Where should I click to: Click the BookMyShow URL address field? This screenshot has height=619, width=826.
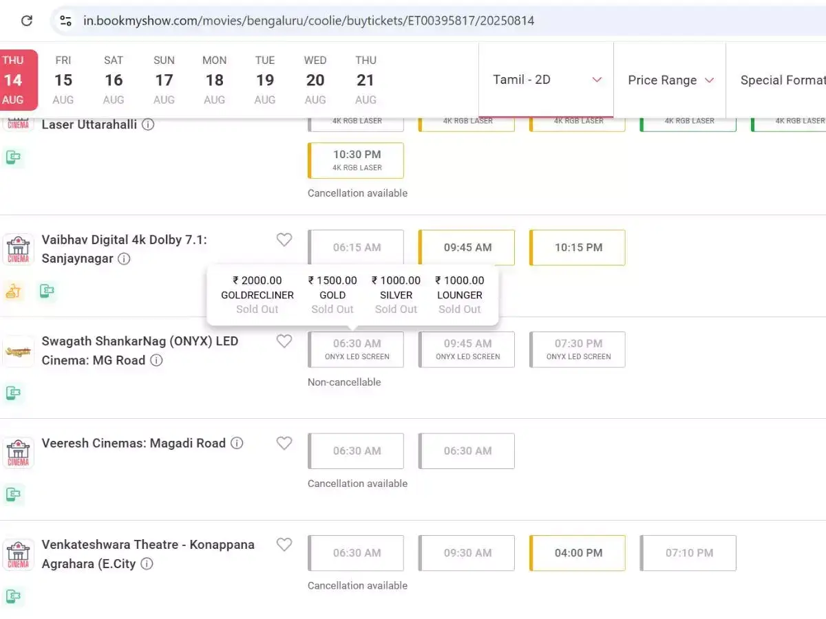(308, 21)
